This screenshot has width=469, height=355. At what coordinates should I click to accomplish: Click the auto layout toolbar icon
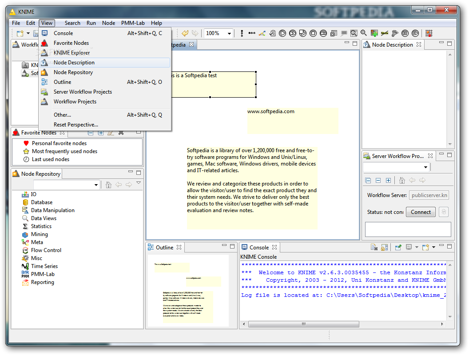point(262,33)
